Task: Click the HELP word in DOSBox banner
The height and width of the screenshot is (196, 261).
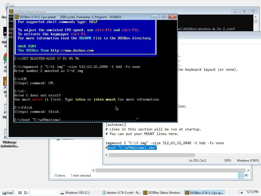Action: [x=93, y=22]
